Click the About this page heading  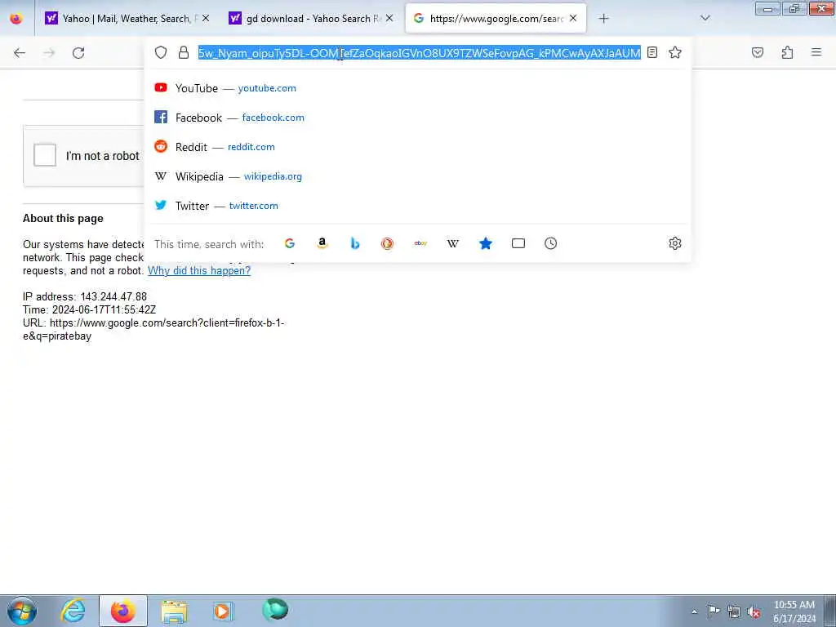click(x=63, y=218)
